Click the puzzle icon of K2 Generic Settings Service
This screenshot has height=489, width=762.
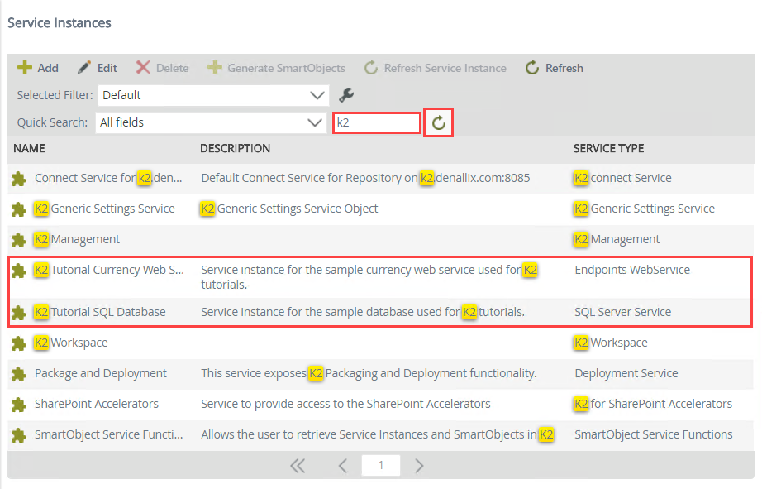pyautogui.click(x=18, y=209)
